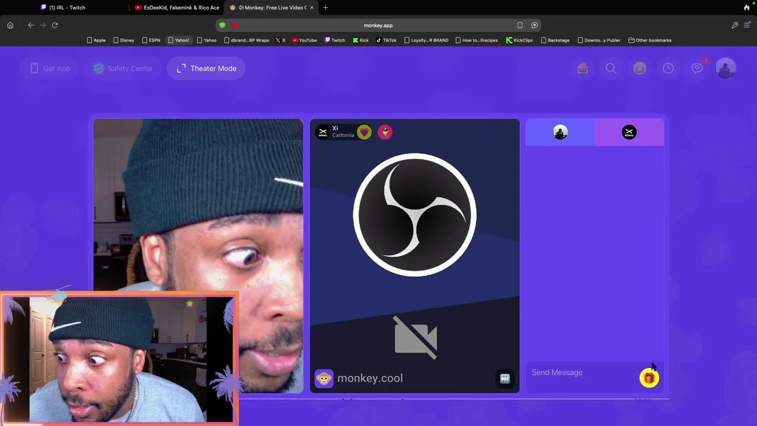The image size is (757, 426).
Task: Open the ESPN bookmark
Action: [x=151, y=40]
